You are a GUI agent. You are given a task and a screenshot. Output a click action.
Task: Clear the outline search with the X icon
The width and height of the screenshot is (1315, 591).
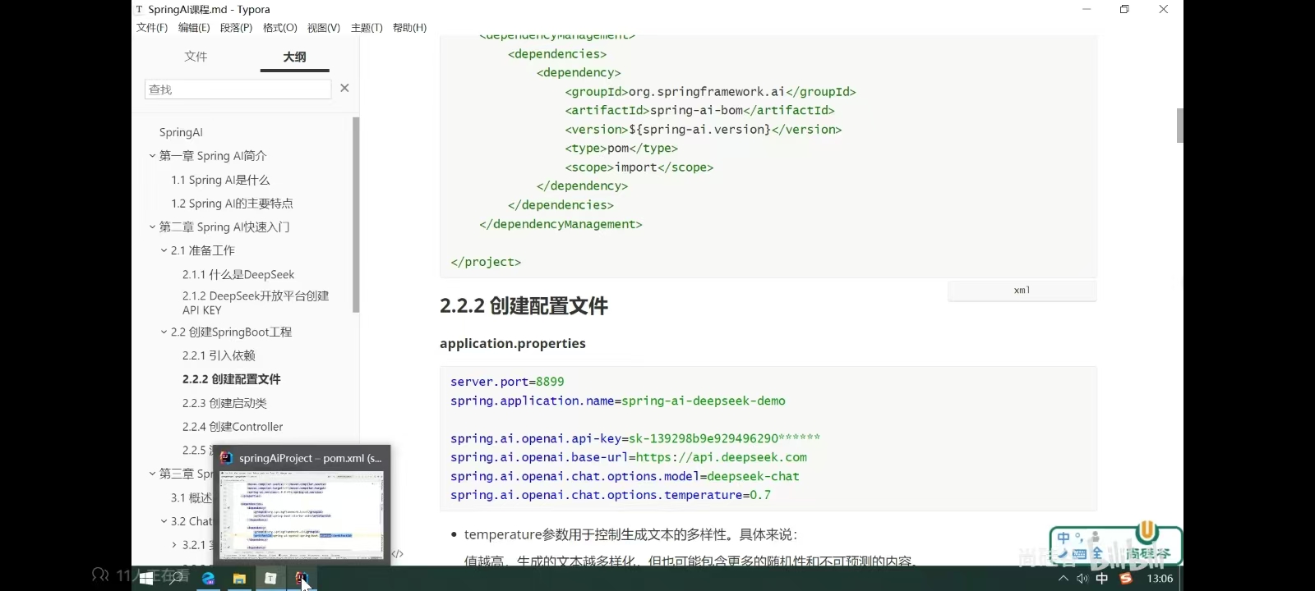[344, 88]
